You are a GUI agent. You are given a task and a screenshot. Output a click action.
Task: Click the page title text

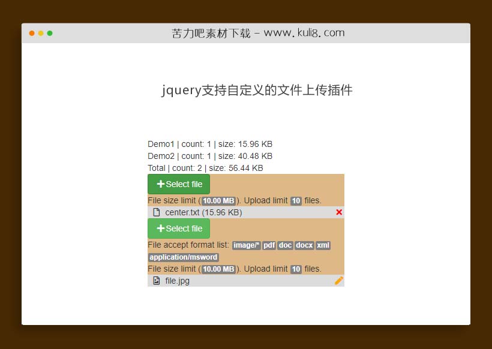(x=257, y=91)
